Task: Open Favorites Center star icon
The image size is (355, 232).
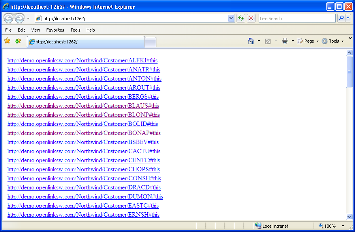Action: click(7, 41)
